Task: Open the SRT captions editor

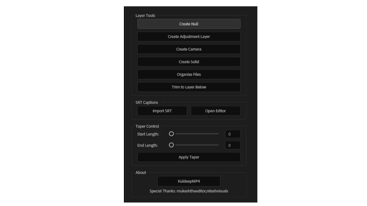Action: (x=215, y=111)
